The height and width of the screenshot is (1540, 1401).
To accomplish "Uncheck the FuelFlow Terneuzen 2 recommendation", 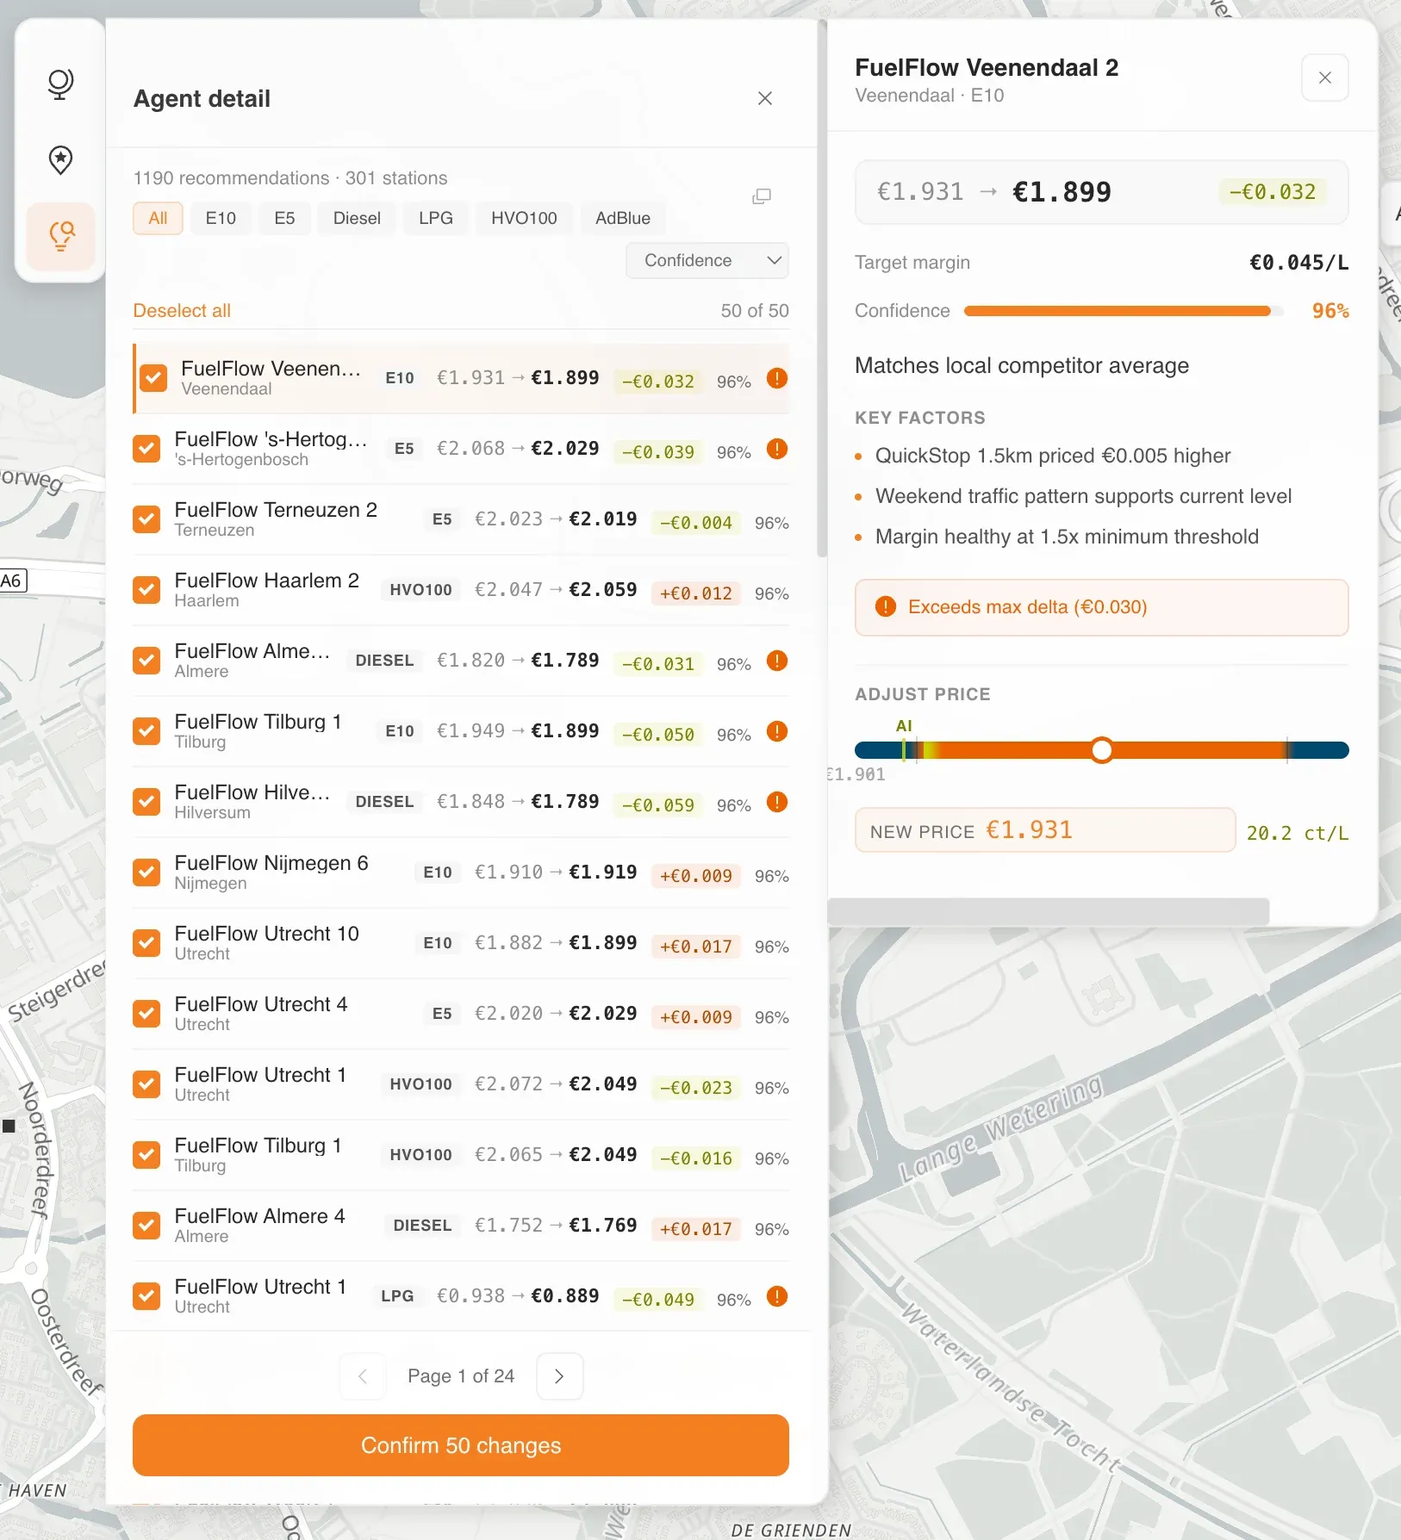I will pos(146,519).
